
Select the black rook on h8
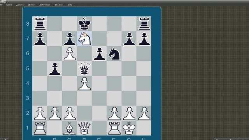tap(144, 24)
